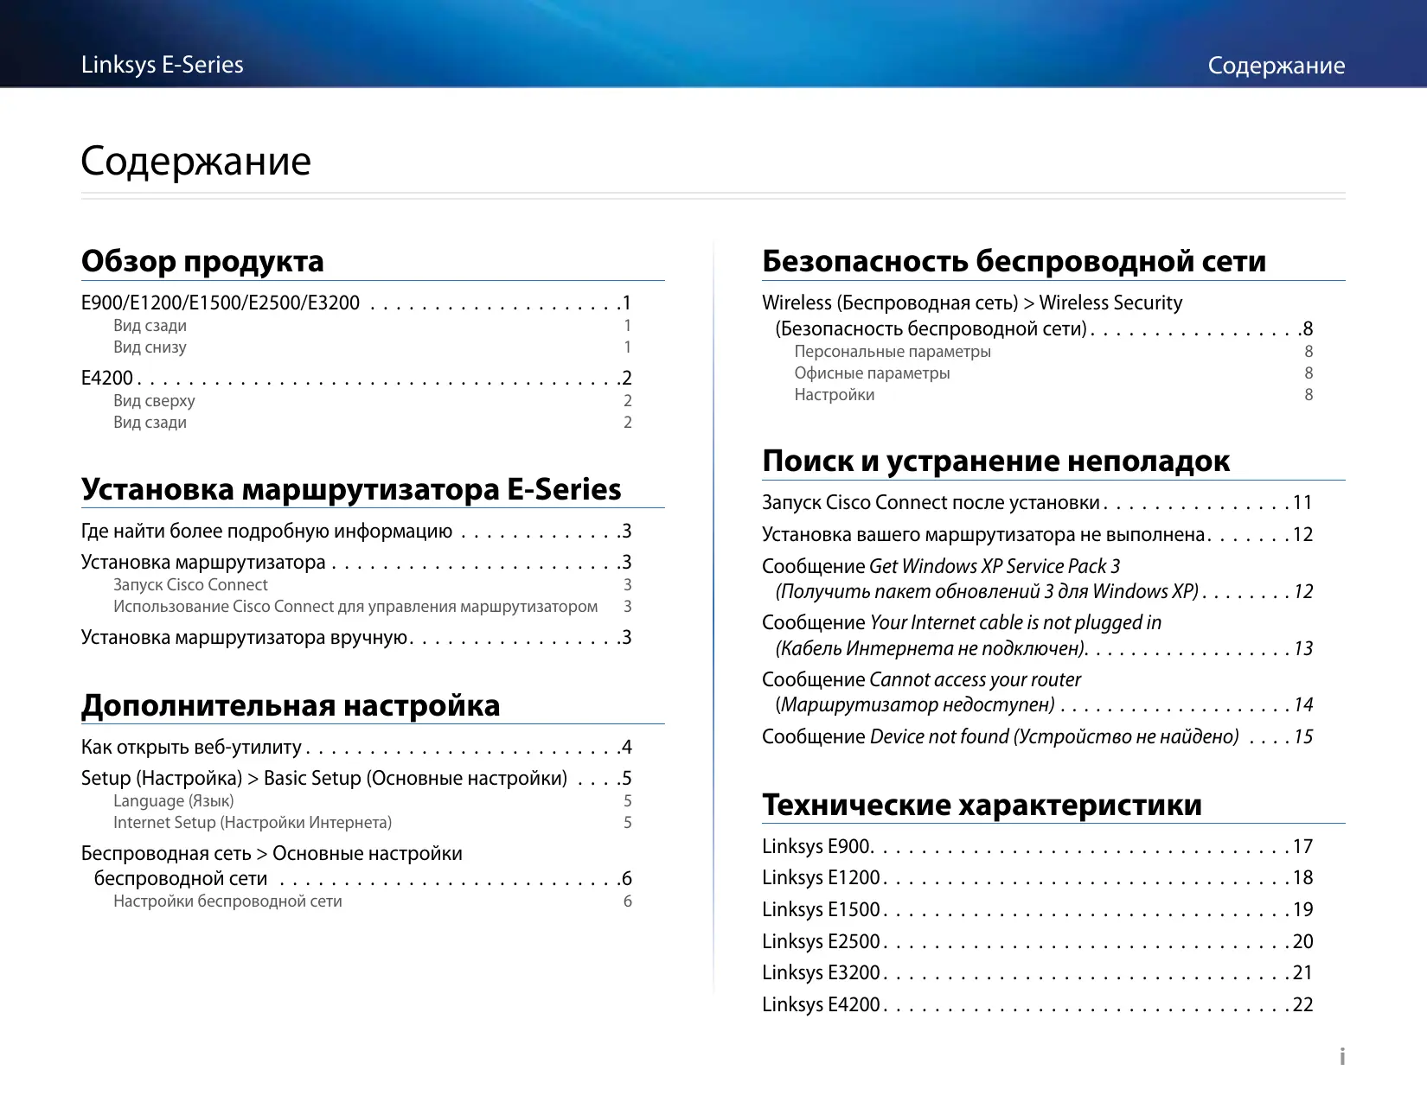
Task: Click 'Персональные параметры' entry
Action: click(x=892, y=352)
